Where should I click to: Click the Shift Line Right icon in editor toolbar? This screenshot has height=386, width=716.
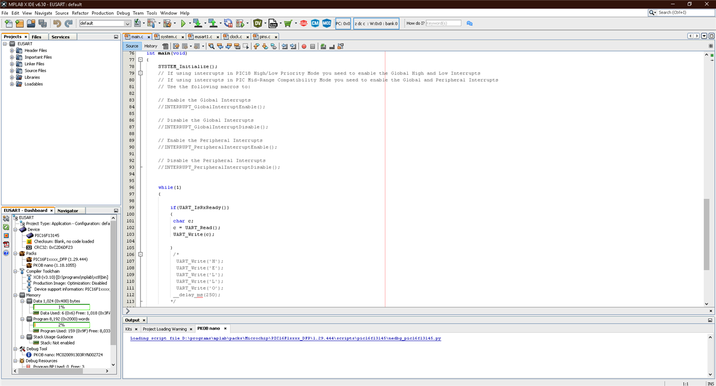(x=293, y=46)
